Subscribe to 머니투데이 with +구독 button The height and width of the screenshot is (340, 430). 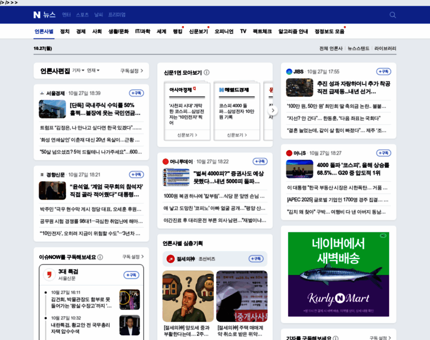point(260,161)
